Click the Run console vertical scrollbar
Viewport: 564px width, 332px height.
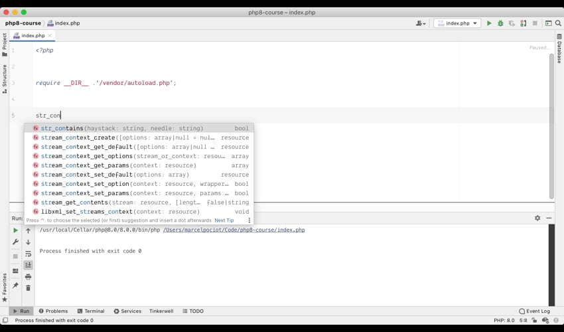pos(551,265)
